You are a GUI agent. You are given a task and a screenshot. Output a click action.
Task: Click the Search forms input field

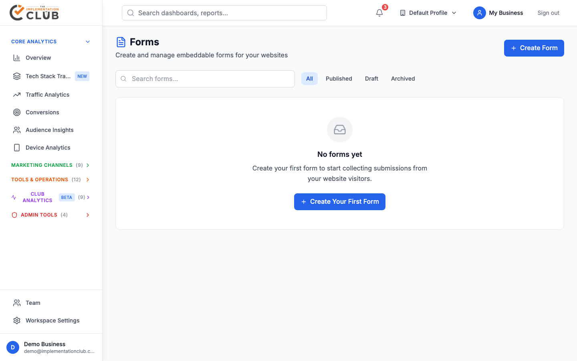pyautogui.click(x=205, y=79)
